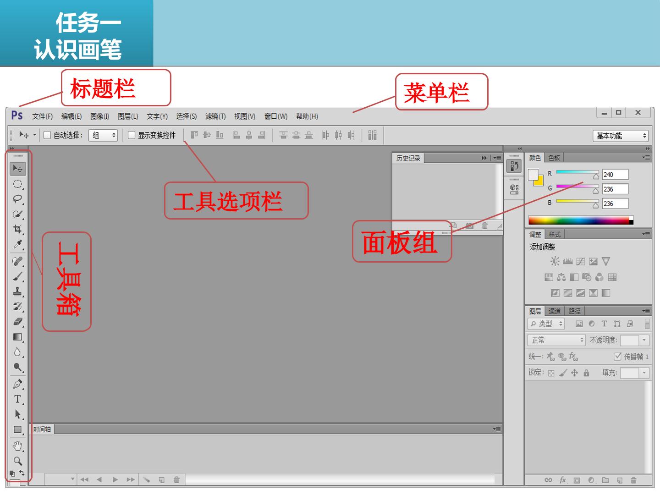Select the Rectangle shape tool

click(x=17, y=429)
